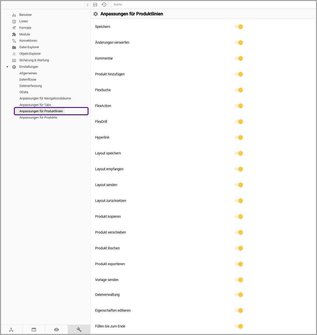Toggle the Hyperlink option off
The image size is (317, 335).
pyautogui.click(x=239, y=137)
